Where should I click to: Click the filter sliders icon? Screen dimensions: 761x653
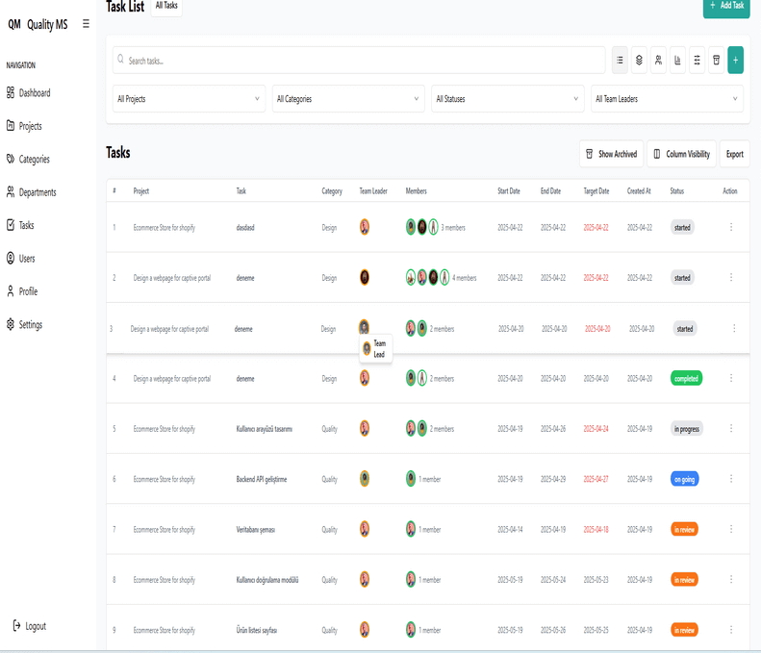click(697, 60)
